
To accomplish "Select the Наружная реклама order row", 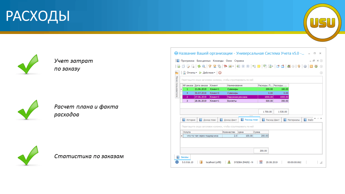I will pyautogui.click(x=236, y=97).
